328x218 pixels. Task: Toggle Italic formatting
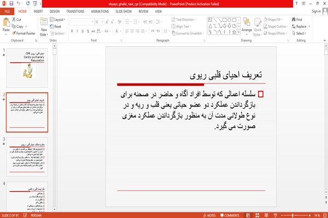77,31
